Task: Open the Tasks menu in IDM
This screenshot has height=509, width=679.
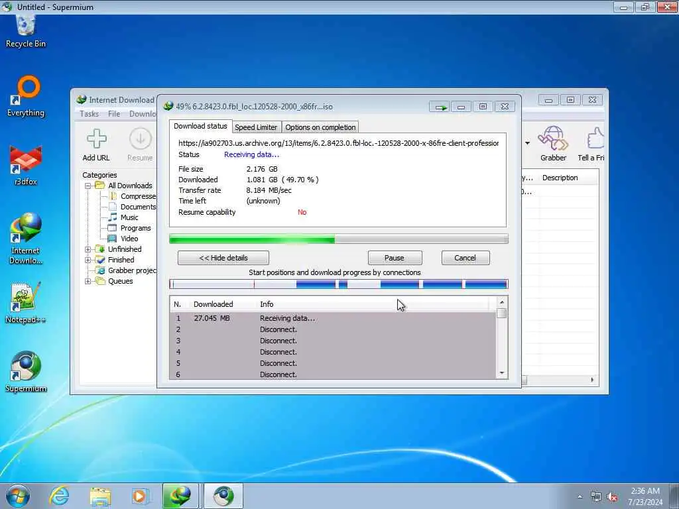Action: [x=90, y=114]
